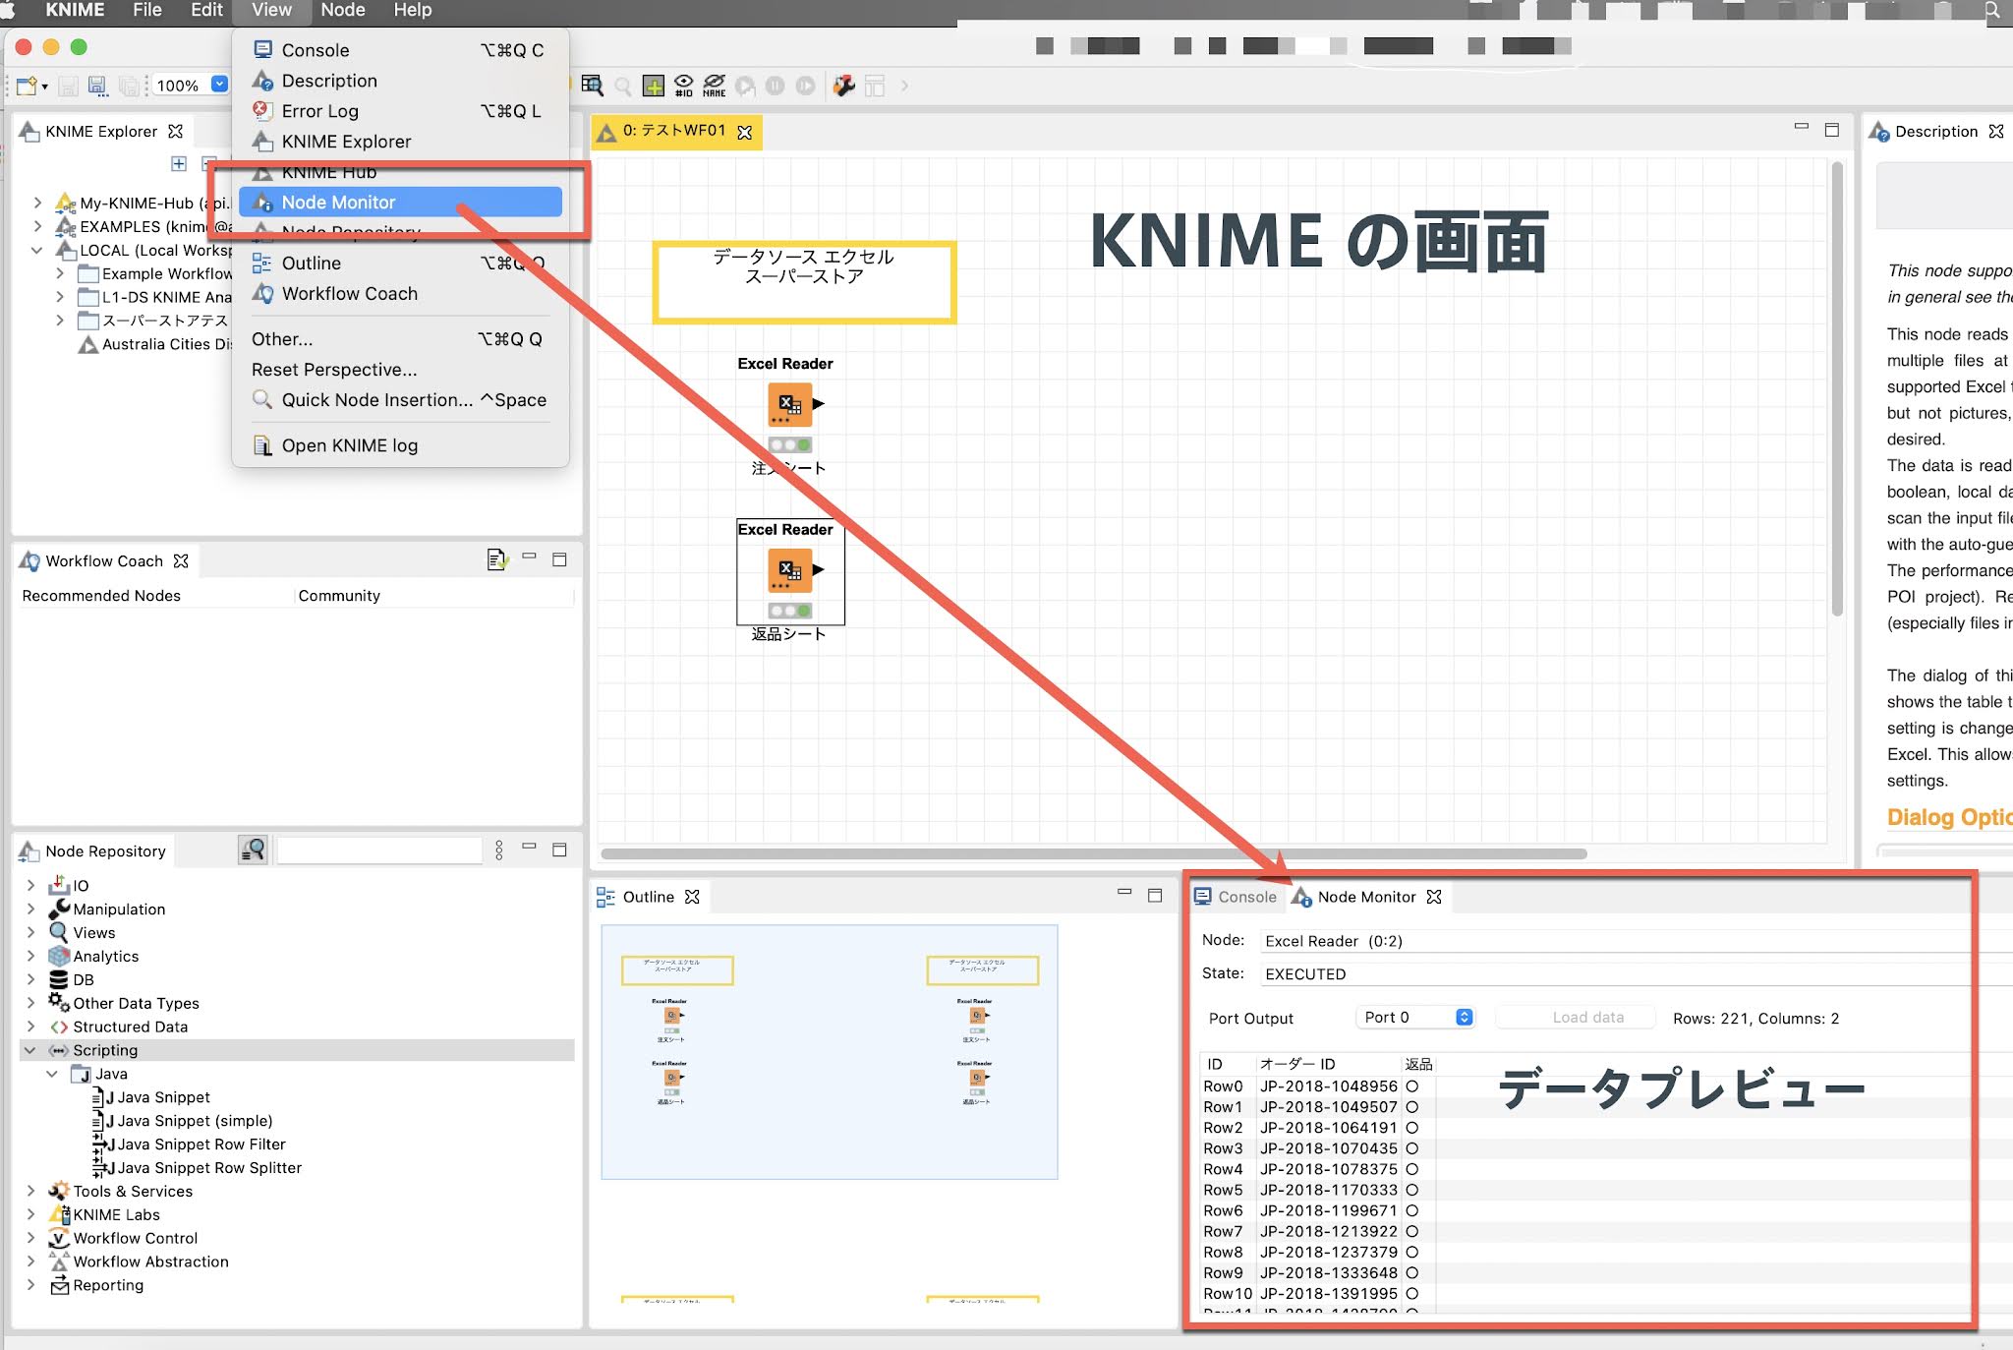Select Java Snippet node in repository
The image size is (2013, 1350).
coord(163,1097)
